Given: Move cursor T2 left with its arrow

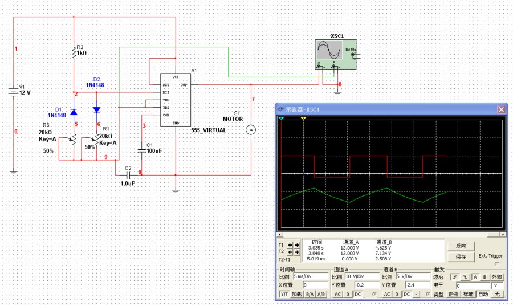Looking at the screenshot, I should coord(290,252).
